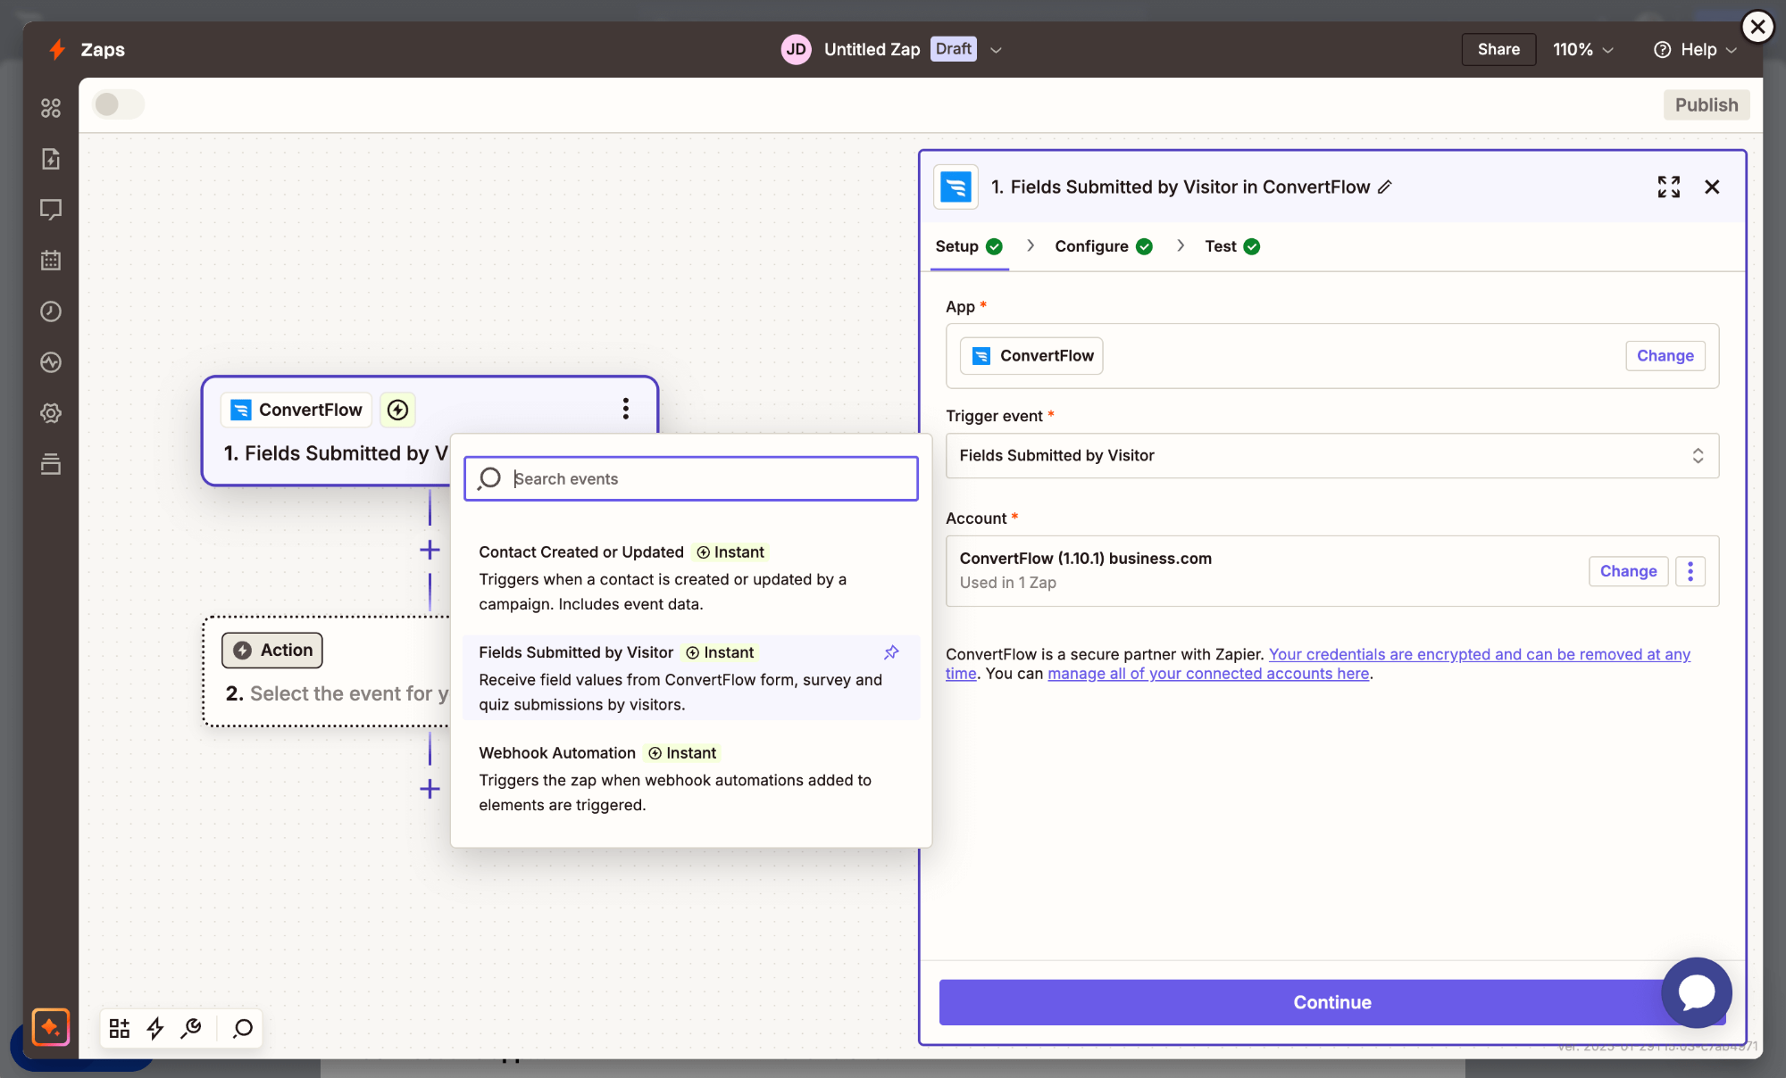Open the calendar icon in sidebar
Screen dimensions: 1786x1078
click(x=51, y=261)
